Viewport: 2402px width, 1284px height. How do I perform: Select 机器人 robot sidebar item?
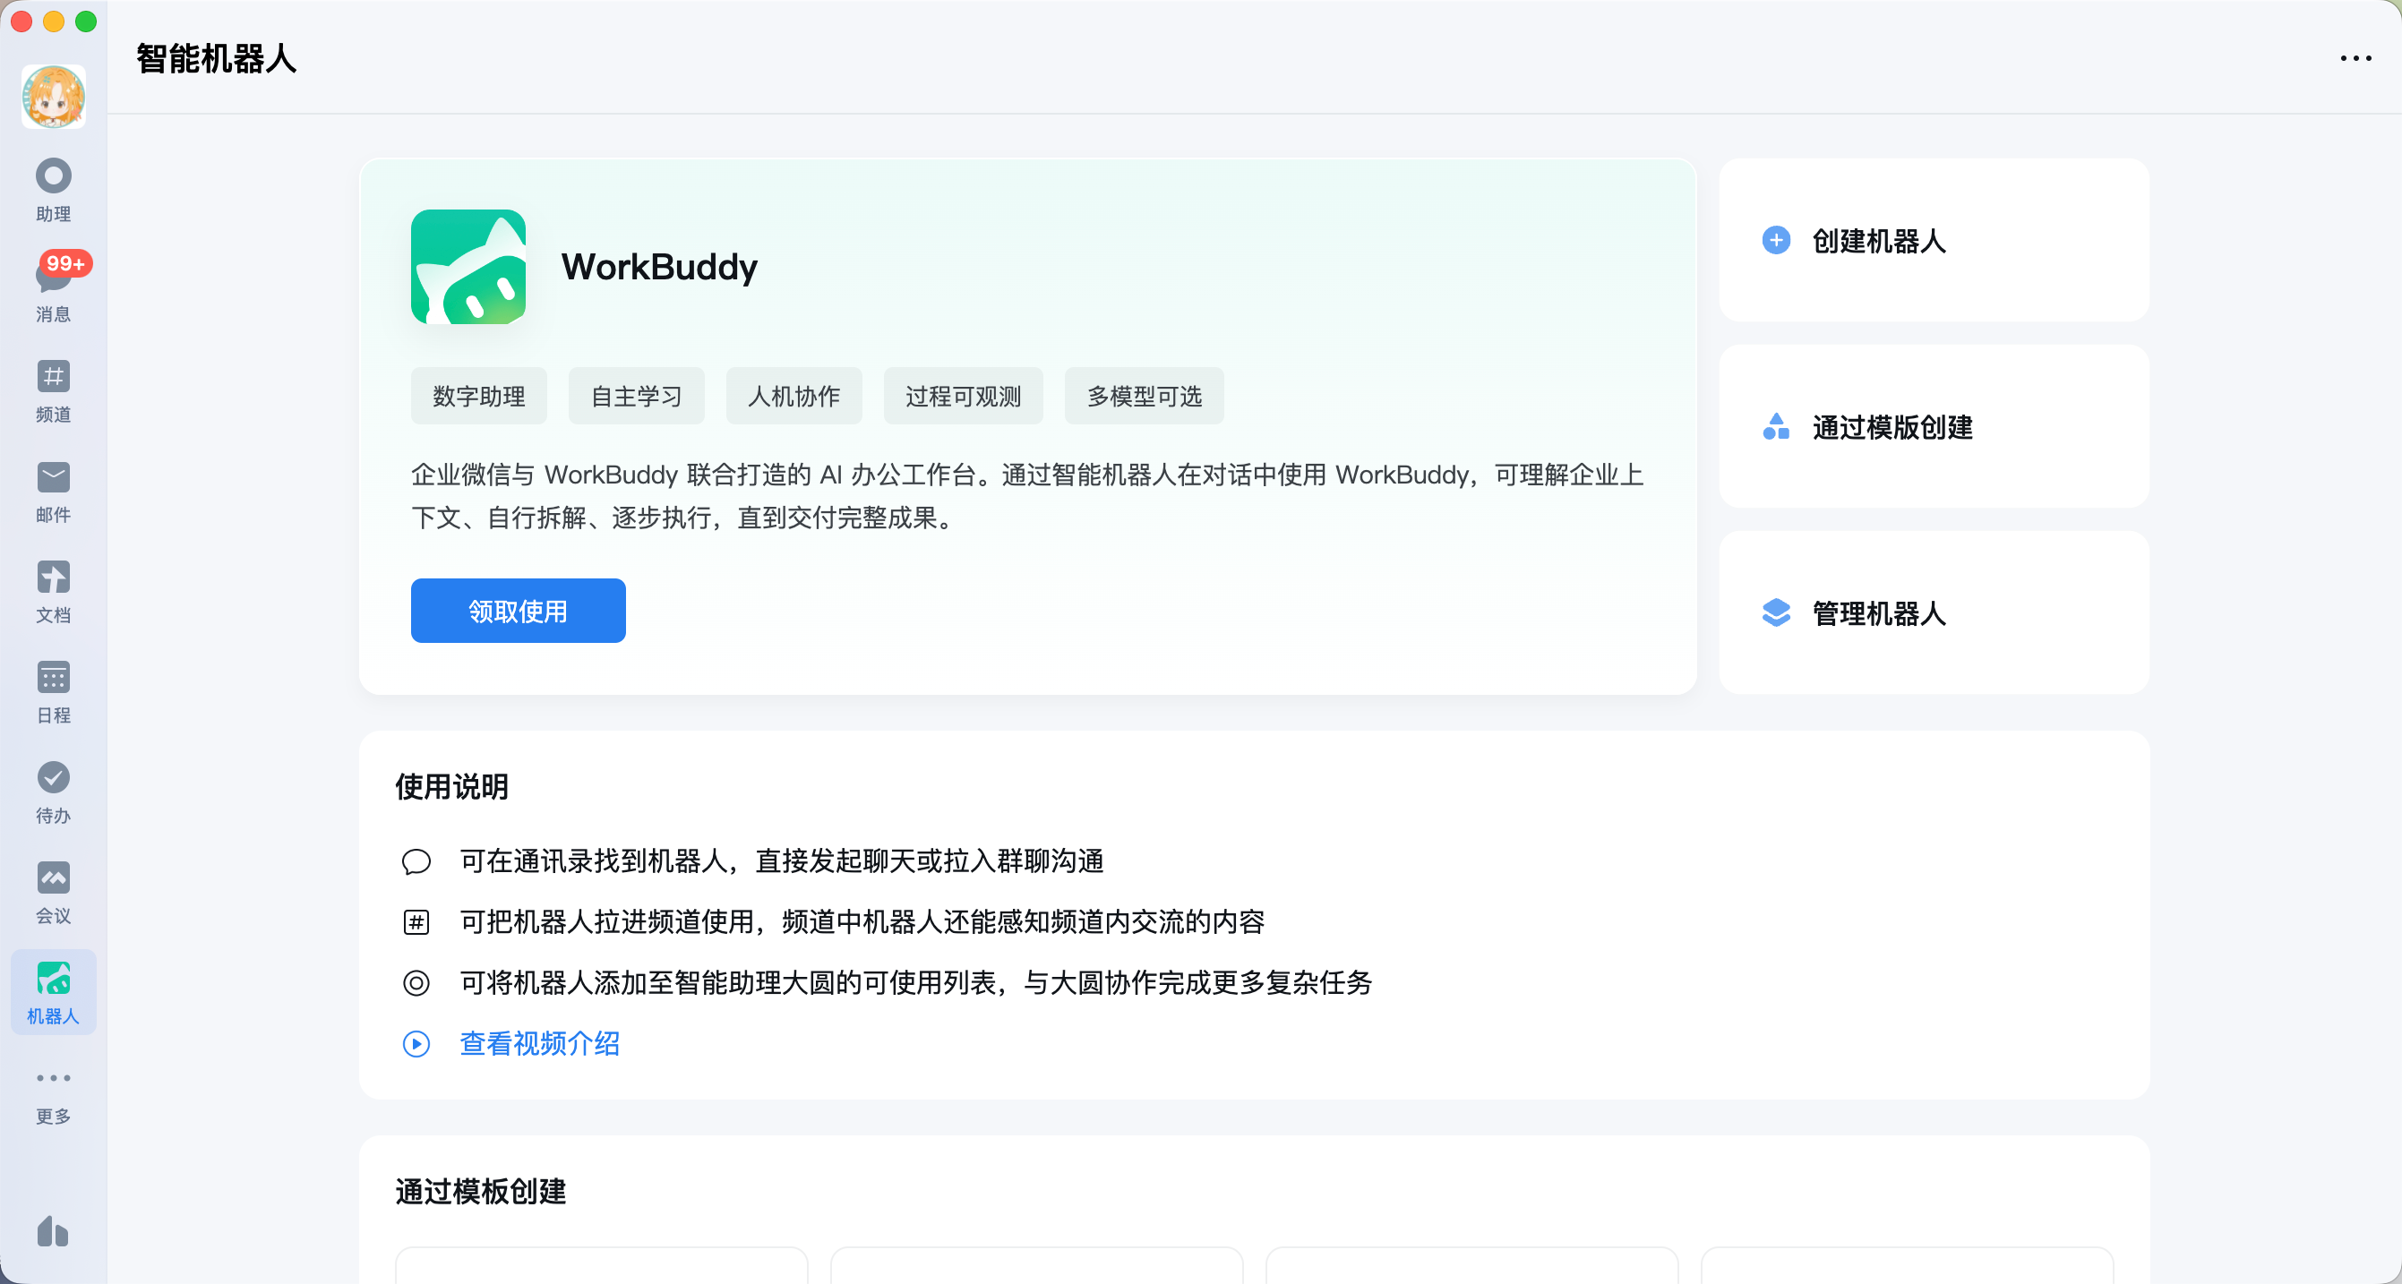pyautogui.click(x=53, y=992)
